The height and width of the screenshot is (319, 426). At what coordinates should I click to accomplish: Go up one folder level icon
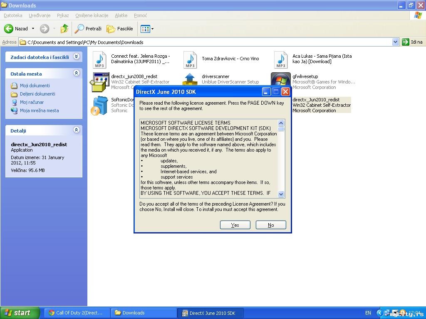tap(64, 29)
